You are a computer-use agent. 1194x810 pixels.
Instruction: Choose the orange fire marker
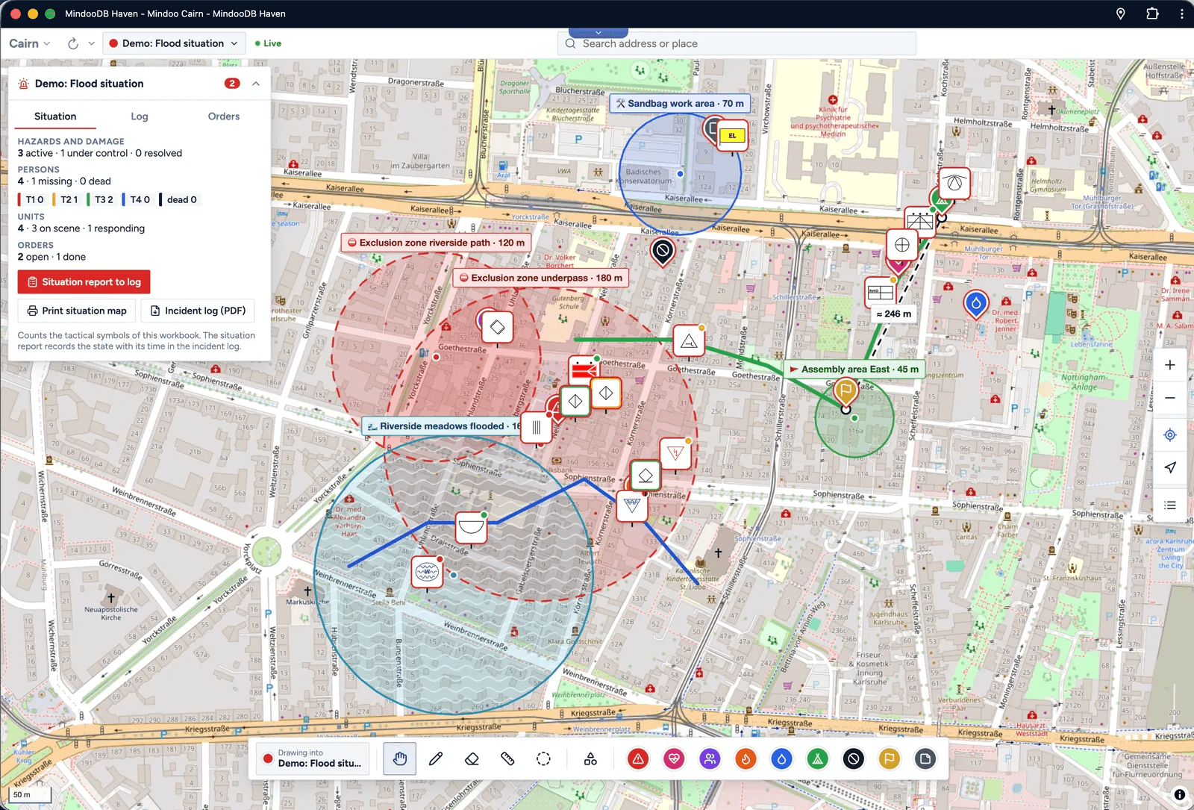(x=746, y=759)
